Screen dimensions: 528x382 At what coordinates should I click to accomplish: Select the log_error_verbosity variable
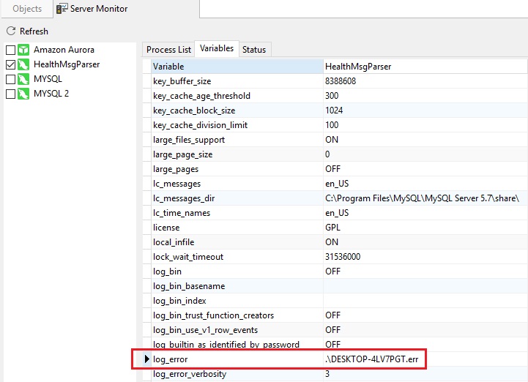tap(190, 374)
